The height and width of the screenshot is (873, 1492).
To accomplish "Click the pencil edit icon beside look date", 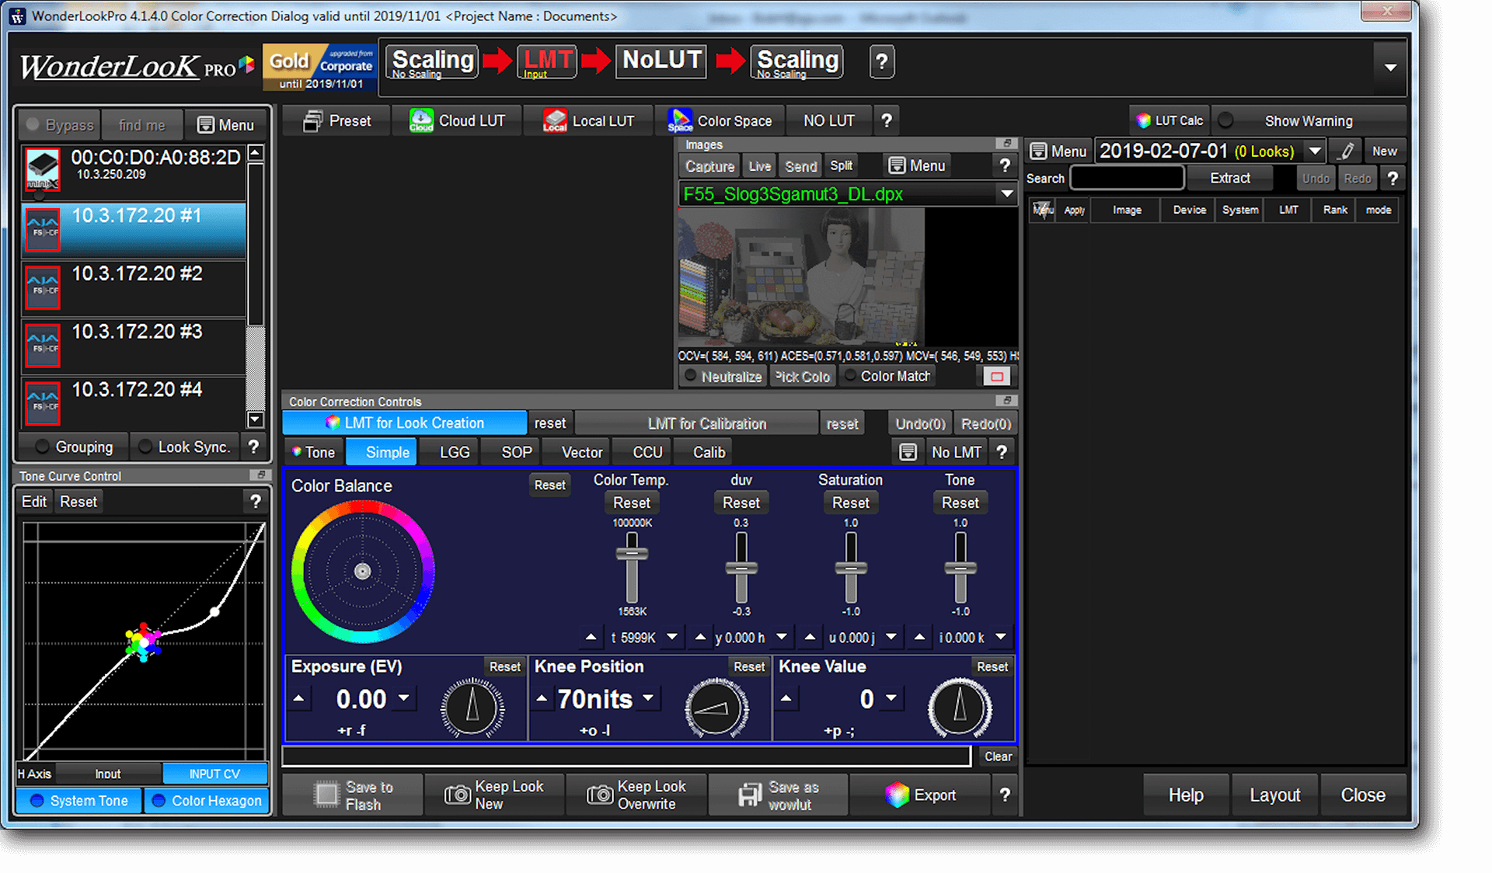I will pos(1347,151).
